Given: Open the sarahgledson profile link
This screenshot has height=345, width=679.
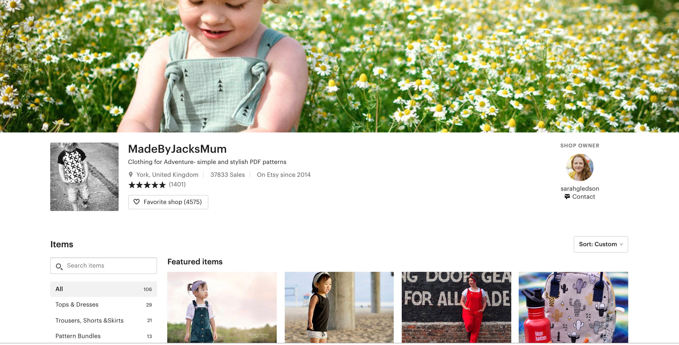Looking at the screenshot, I should click(x=580, y=189).
